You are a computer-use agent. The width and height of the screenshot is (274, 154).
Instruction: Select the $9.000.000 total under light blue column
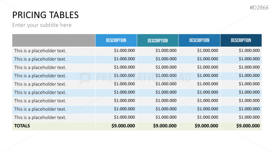tap(123, 126)
